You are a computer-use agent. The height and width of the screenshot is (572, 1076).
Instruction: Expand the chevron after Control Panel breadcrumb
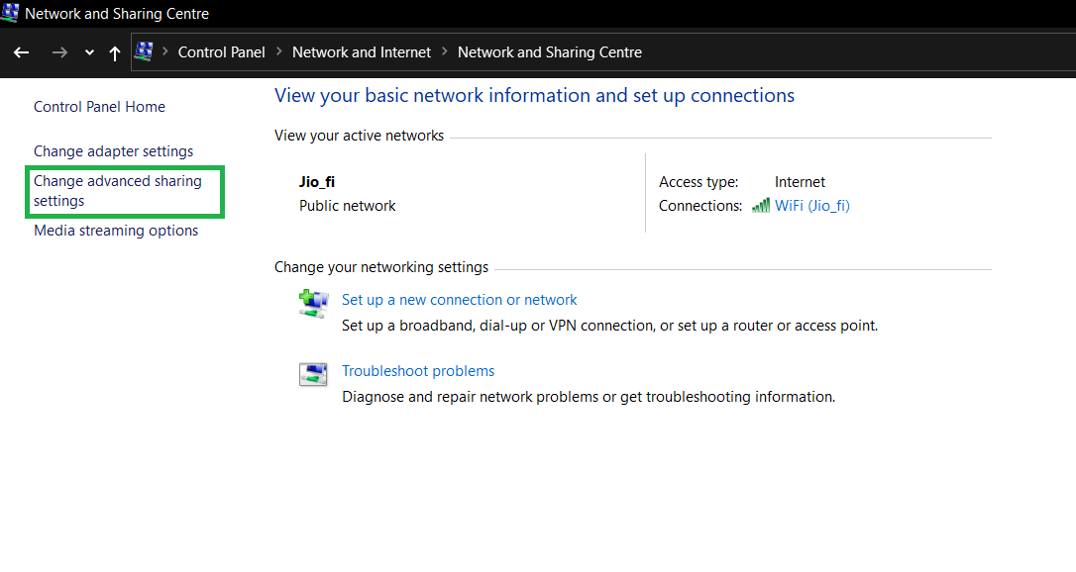[x=279, y=51]
